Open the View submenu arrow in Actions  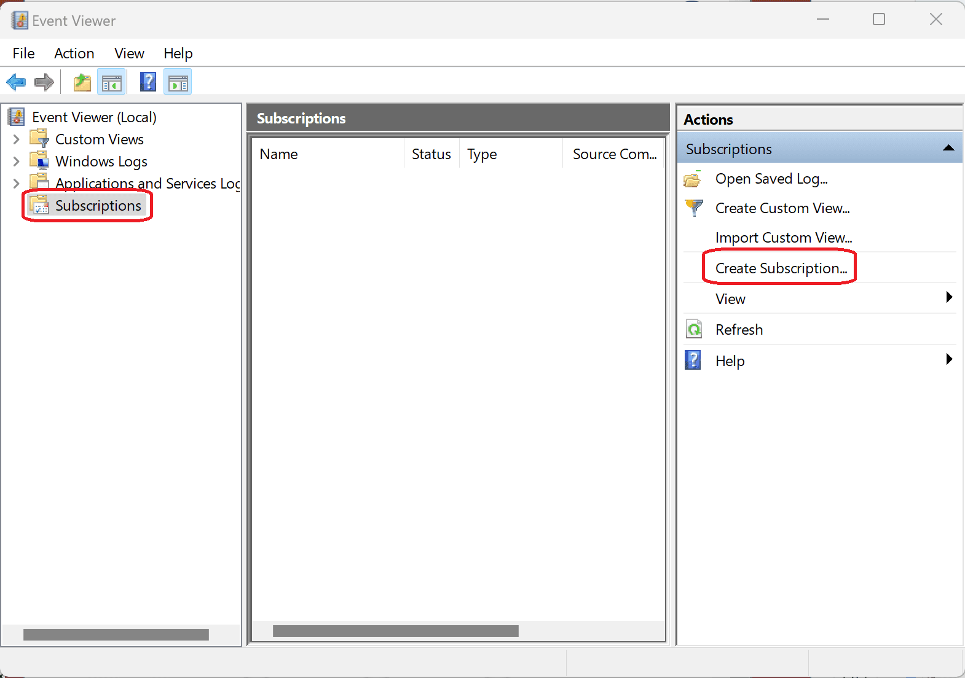[x=949, y=297]
